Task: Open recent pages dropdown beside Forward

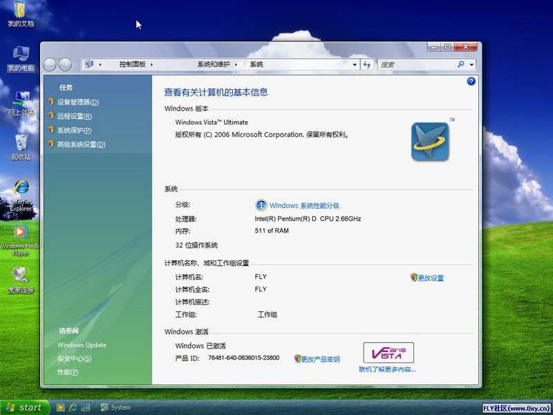Action: (77, 65)
